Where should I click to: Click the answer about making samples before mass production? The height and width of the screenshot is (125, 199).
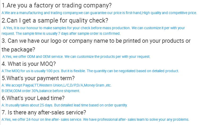pyautogui.click(x=94, y=28)
